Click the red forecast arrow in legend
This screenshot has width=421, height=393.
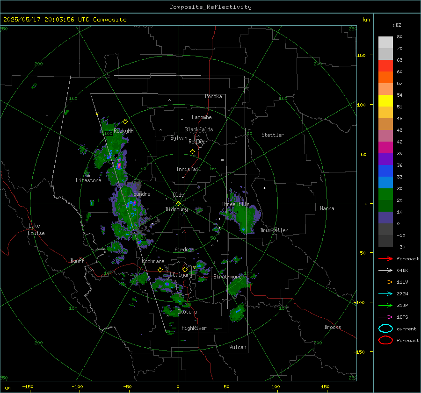[x=385, y=258]
